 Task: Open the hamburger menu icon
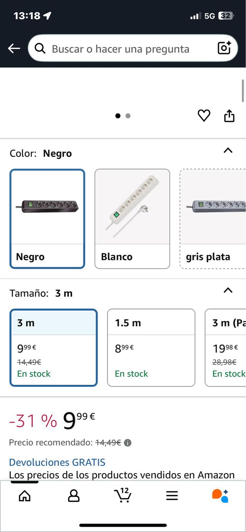pos(172,496)
